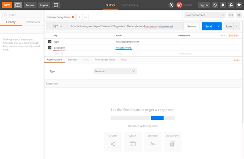
Task: Uncheck the login parameter checkbox
Action: [50, 41]
